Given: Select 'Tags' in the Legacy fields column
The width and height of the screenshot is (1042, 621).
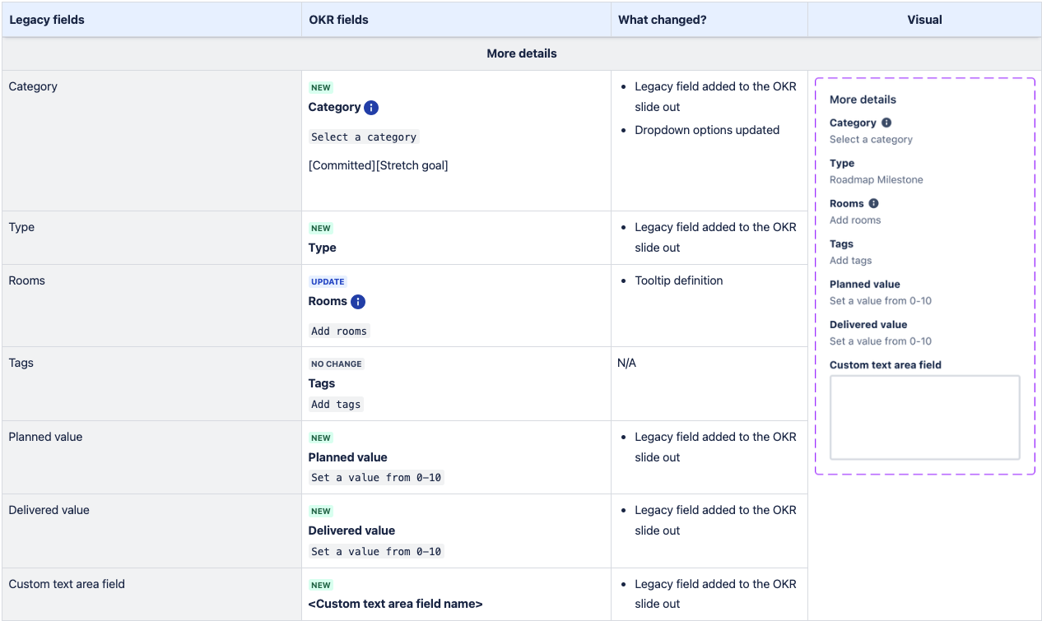Looking at the screenshot, I should pos(21,363).
